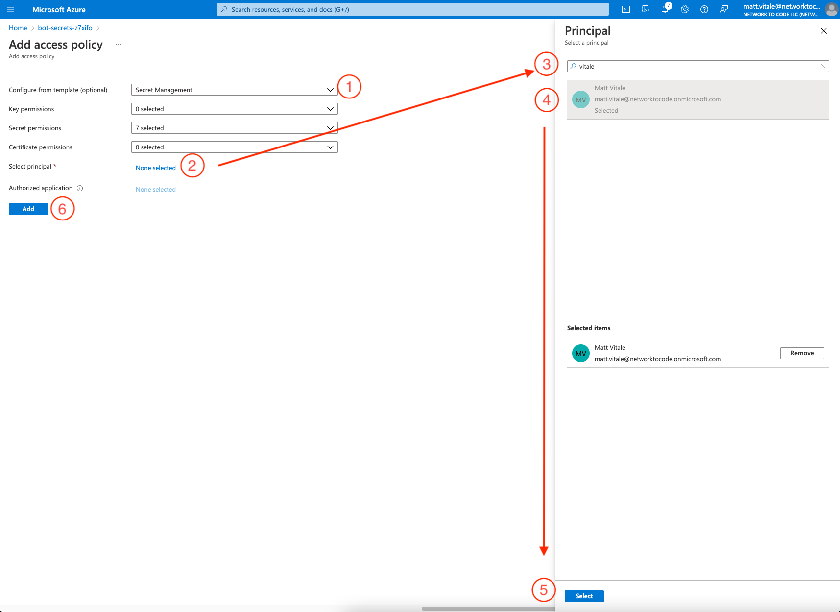840x612 pixels.
Task: Click the Select button in Principal pane
Action: 584,596
